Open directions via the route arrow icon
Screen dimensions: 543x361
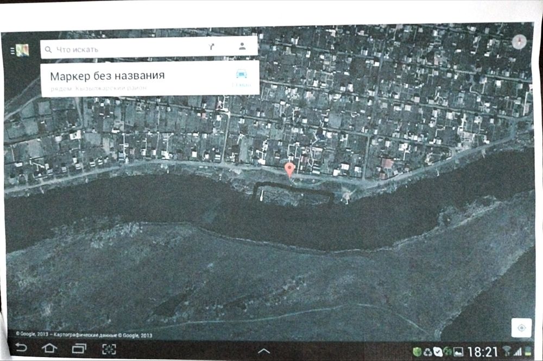pyautogui.click(x=212, y=47)
